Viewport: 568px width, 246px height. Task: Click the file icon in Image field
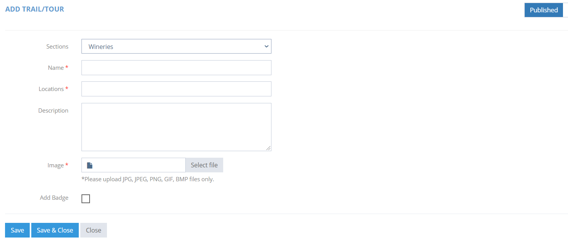point(90,165)
